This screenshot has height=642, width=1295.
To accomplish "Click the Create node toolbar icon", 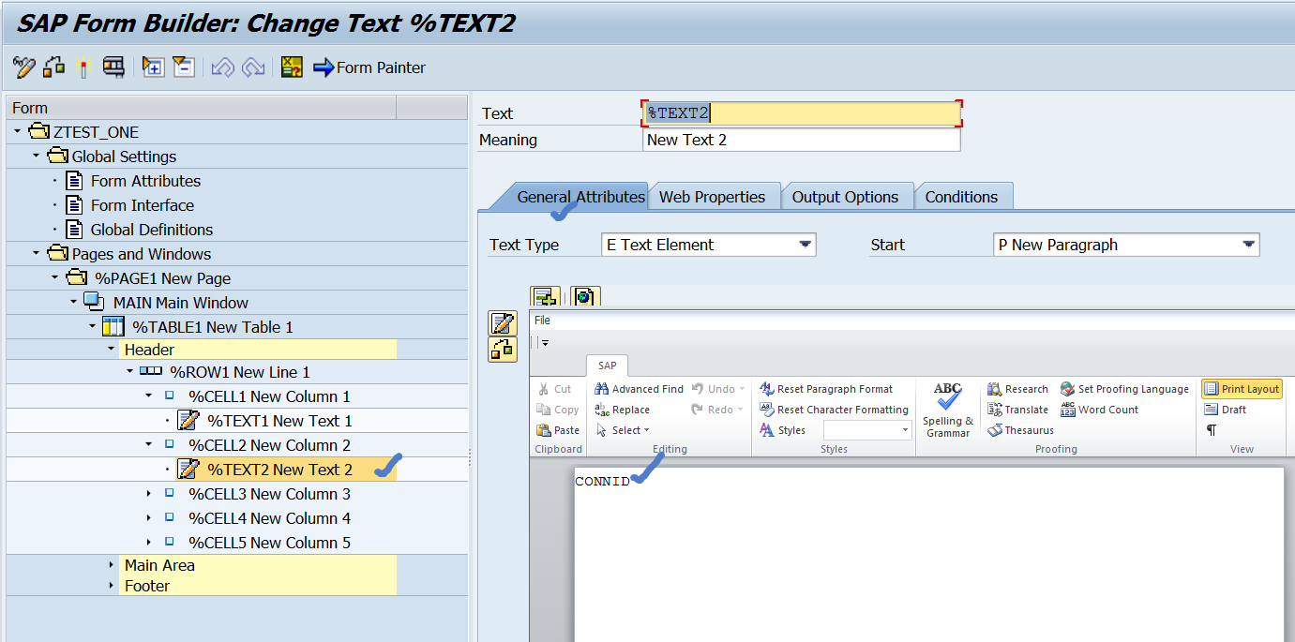I will (153, 67).
